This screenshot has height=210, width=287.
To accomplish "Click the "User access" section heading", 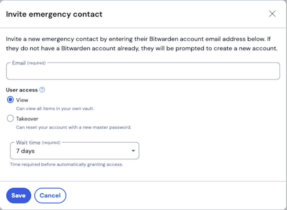I will 22,90.
